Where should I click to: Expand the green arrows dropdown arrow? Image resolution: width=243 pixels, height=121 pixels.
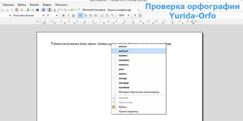coord(75,10)
